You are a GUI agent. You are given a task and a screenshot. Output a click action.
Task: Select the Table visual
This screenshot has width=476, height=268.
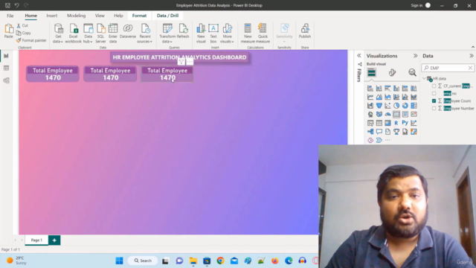click(379, 123)
